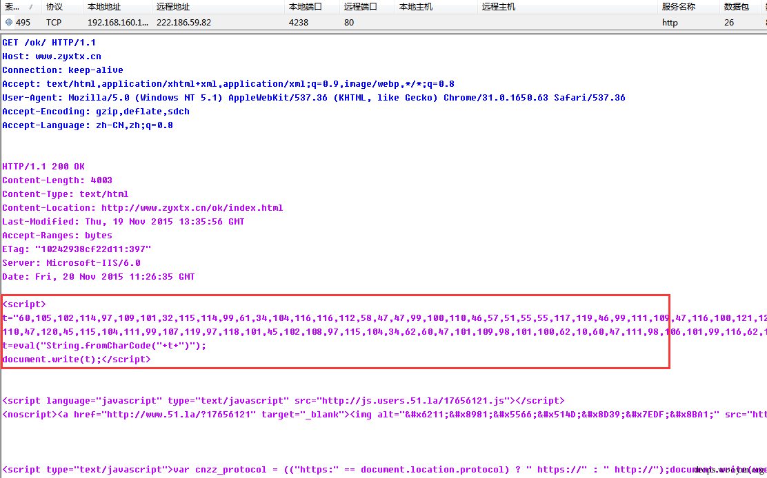Click the t="60,105,102 char code line
The width and height of the screenshot is (767, 478).
pyautogui.click(x=384, y=318)
